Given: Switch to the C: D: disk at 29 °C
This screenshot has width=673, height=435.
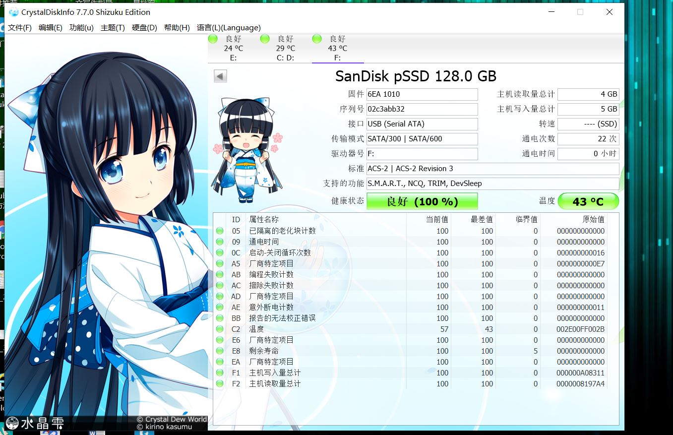Looking at the screenshot, I should coord(286,49).
